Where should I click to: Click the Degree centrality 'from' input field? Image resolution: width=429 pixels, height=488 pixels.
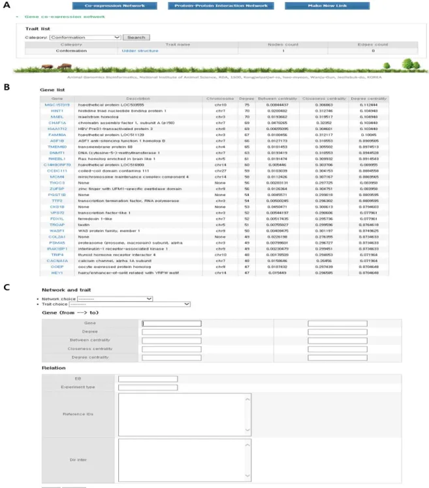(x=172, y=357)
